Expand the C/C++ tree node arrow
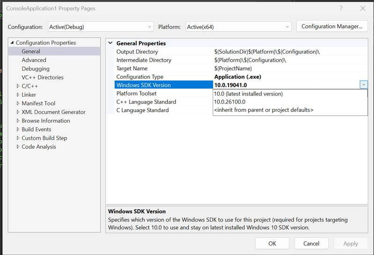Image resolution: width=374 pixels, height=255 pixels. pos(18,86)
